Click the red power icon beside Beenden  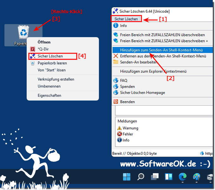click(116, 102)
